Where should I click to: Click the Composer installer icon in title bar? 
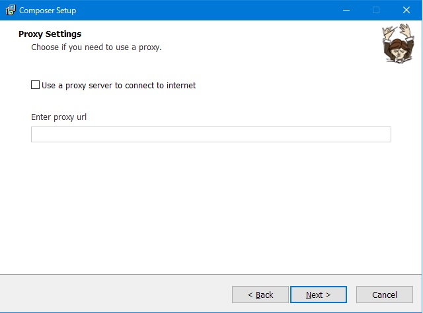[x=10, y=10]
